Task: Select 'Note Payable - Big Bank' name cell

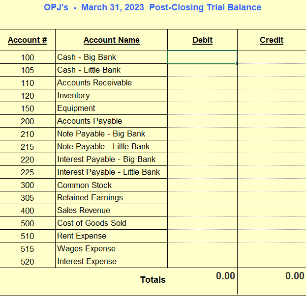Action: pyautogui.click(x=111, y=134)
